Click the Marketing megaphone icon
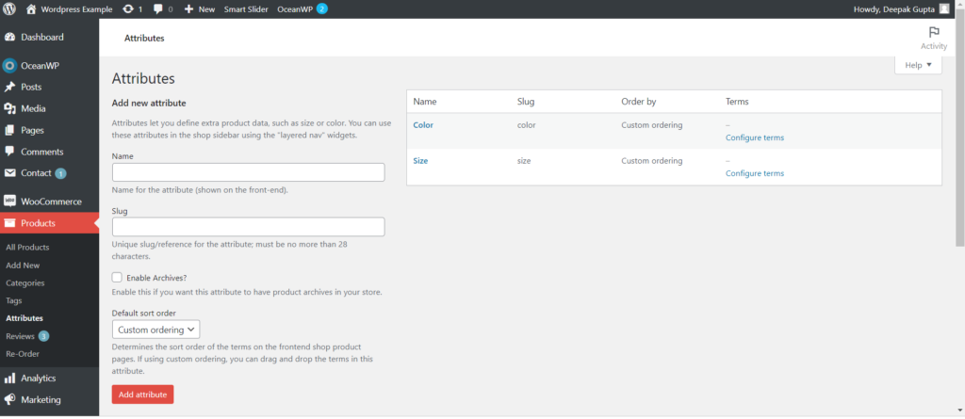 (9, 399)
